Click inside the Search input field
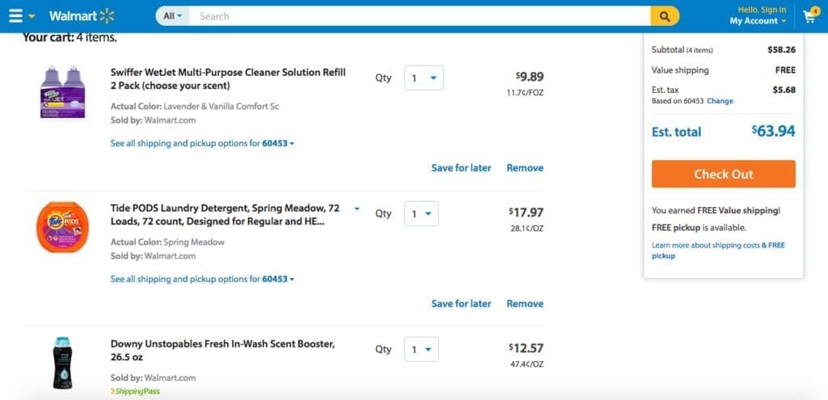 420,16
